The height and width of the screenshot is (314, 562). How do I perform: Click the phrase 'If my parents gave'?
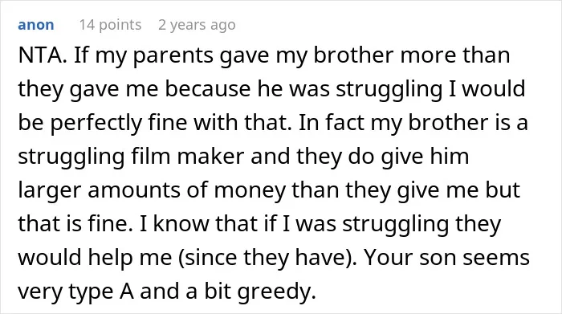[171, 55]
